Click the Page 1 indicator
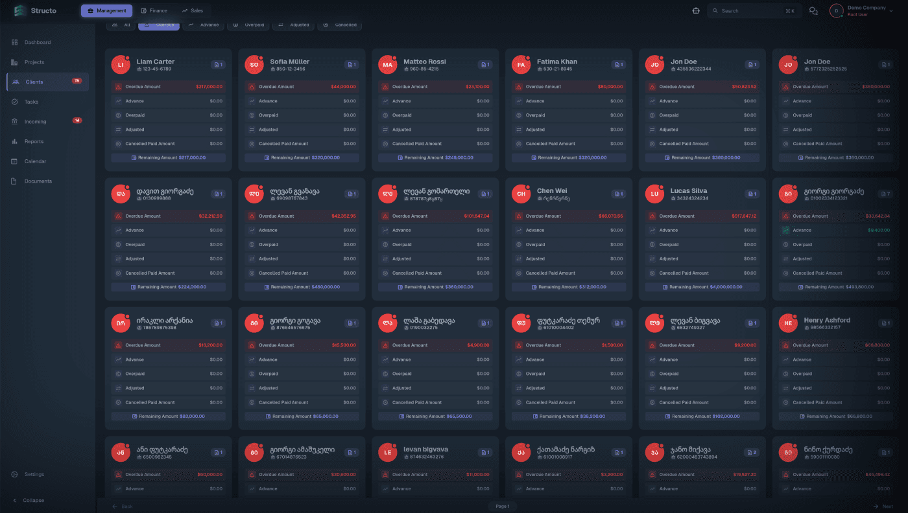This screenshot has height=513, width=908. click(503, 506)
